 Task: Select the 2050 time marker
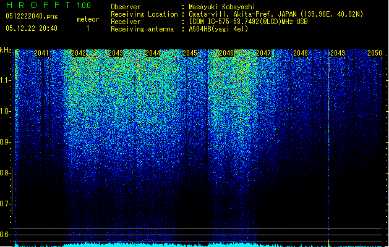click(375, 53)
